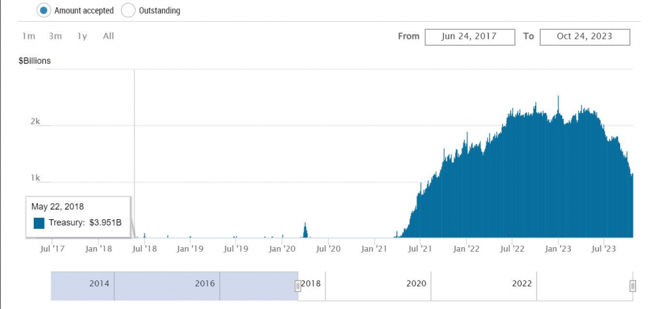Click the 2016 section of the navigator
The width and height of the screenshot is (652, 309).
[x=204, y=283]
